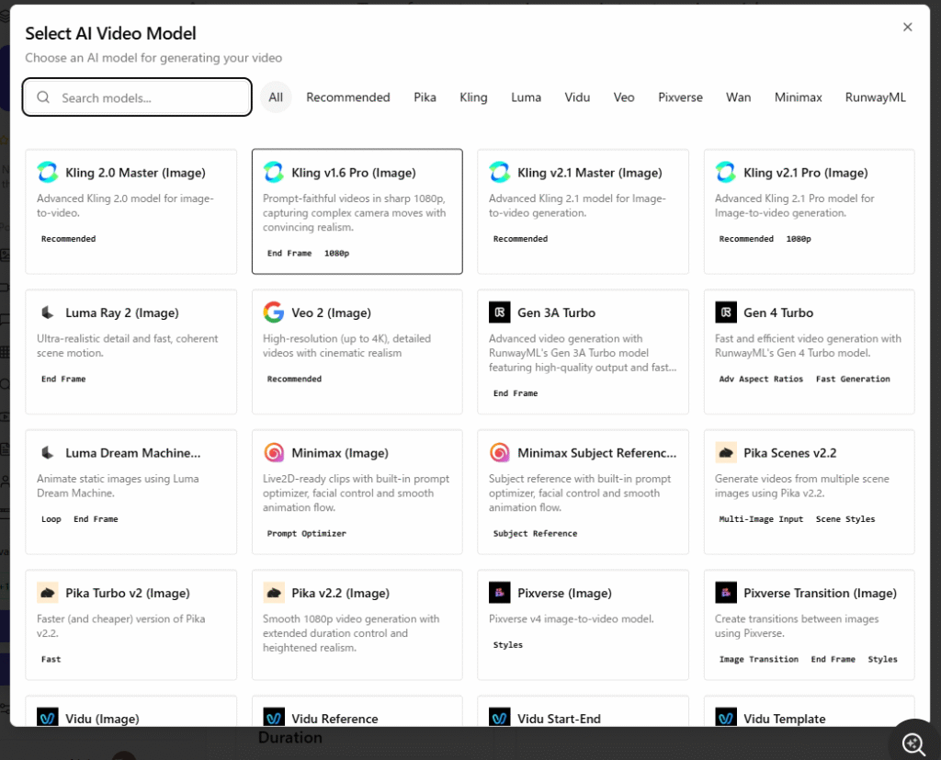Click Styles tag on Pixverse (Image)
The width and height of the screenshot is (941, 760).
tap(507, 645)
